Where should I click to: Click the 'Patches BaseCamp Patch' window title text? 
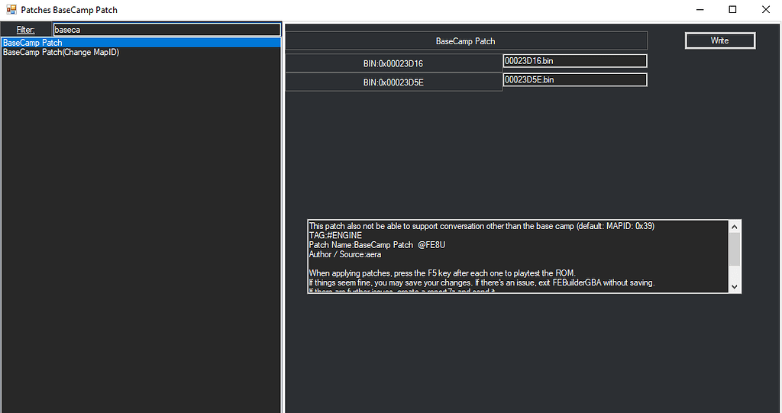pos(69,10)
